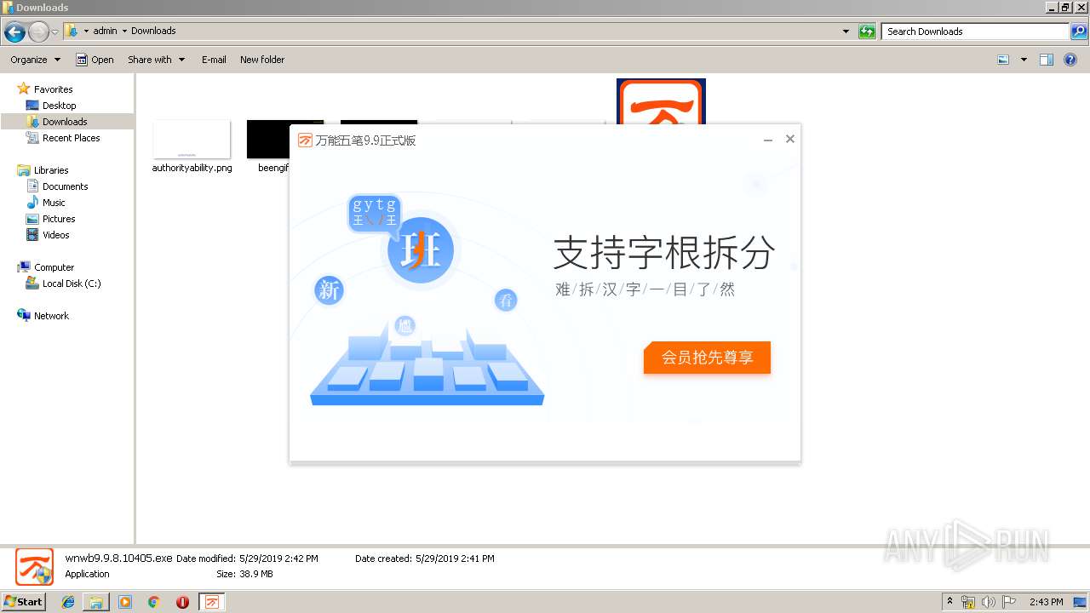Open the Windows Start menu
Image resolution: width=1090 pixels, height=613 pixels.
point(24,601)
